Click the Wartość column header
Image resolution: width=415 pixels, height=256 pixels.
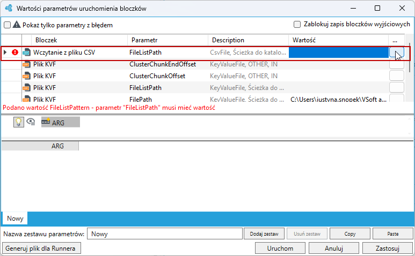coord(339,40)
